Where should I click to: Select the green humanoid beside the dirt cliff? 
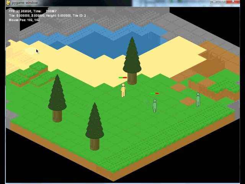(x=198, y=100)
